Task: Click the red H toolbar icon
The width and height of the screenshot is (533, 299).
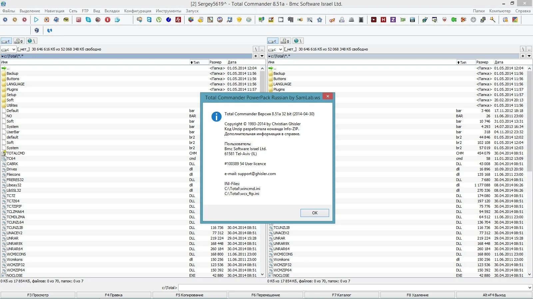Action: 383,20
